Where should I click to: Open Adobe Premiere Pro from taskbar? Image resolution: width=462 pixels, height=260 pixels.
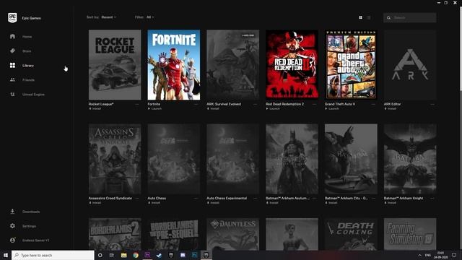(x=147, y=255)
